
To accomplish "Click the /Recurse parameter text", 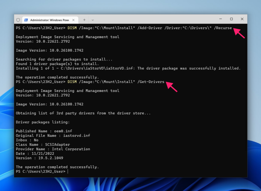I will click(223, 28).
